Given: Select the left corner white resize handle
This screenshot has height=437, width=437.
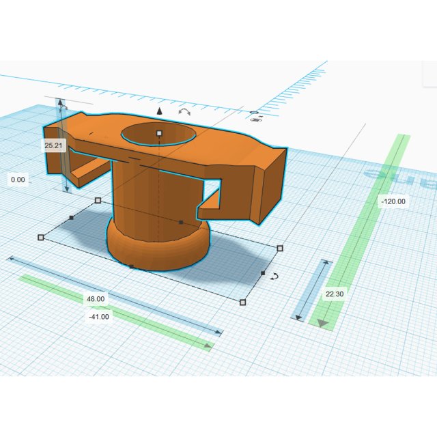Looking at the screenshot, I should tap(41, 238).
